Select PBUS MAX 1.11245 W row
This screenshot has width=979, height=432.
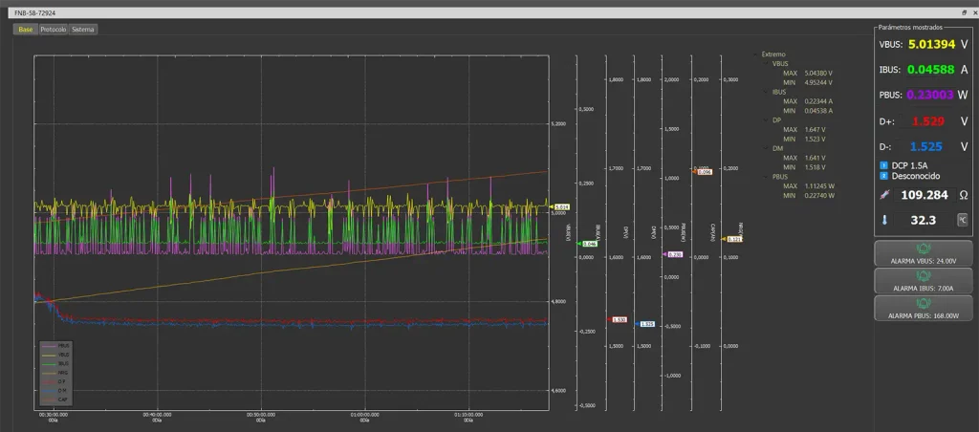pos(808,186)
